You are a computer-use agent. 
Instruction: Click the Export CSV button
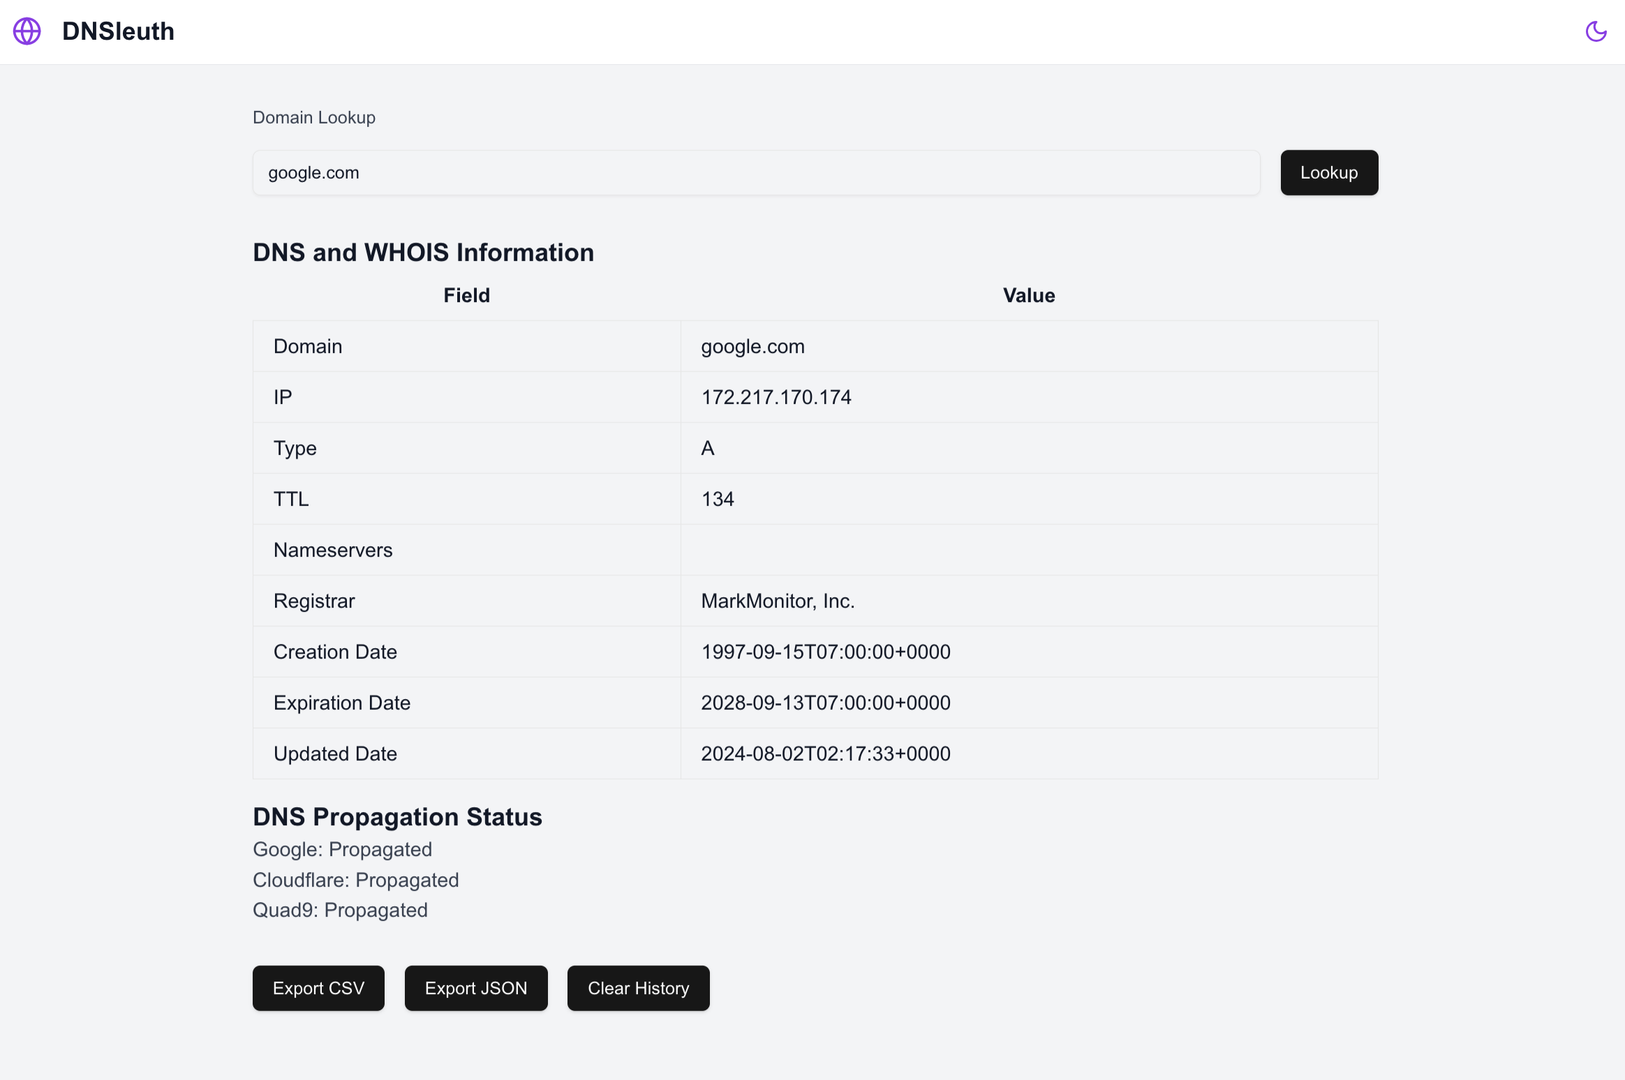point(318,988)
